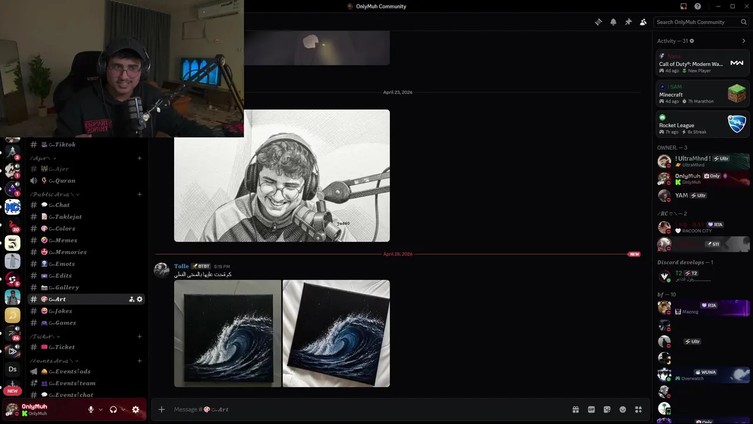Open the Inbox icon in title bar

[x=684, y=6]
